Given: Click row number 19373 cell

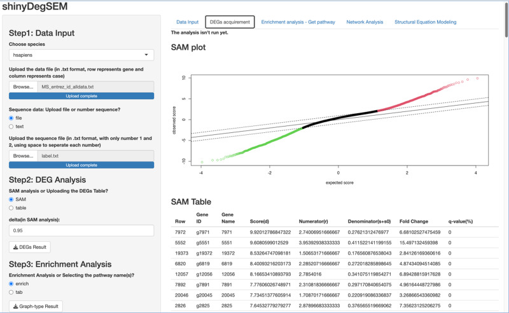Looking at the screenshot, I should click(x=181, y=253).
